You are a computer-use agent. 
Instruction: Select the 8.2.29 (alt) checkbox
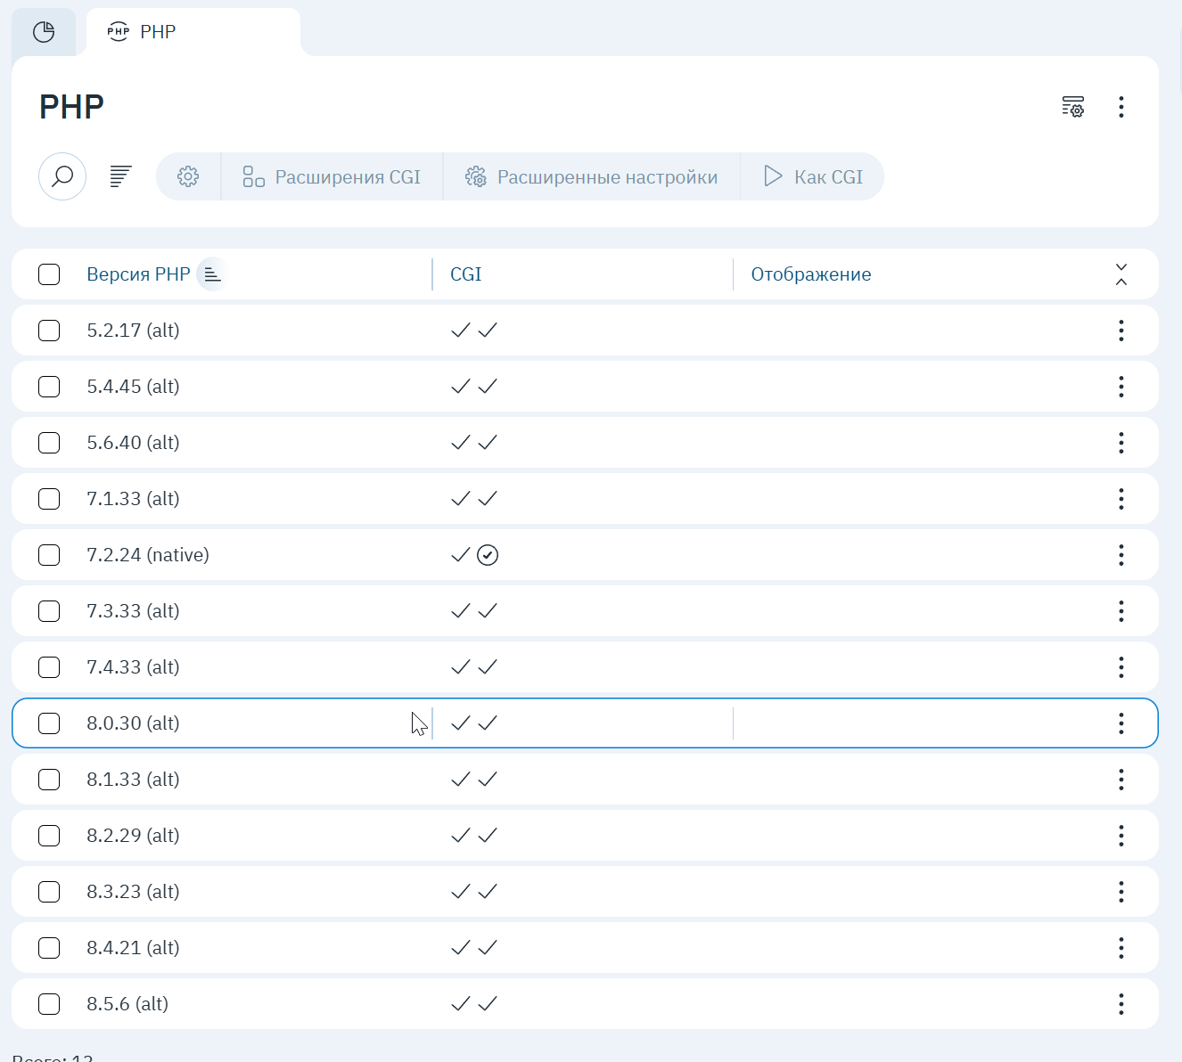pyautogui.click(x=49, y=836)
